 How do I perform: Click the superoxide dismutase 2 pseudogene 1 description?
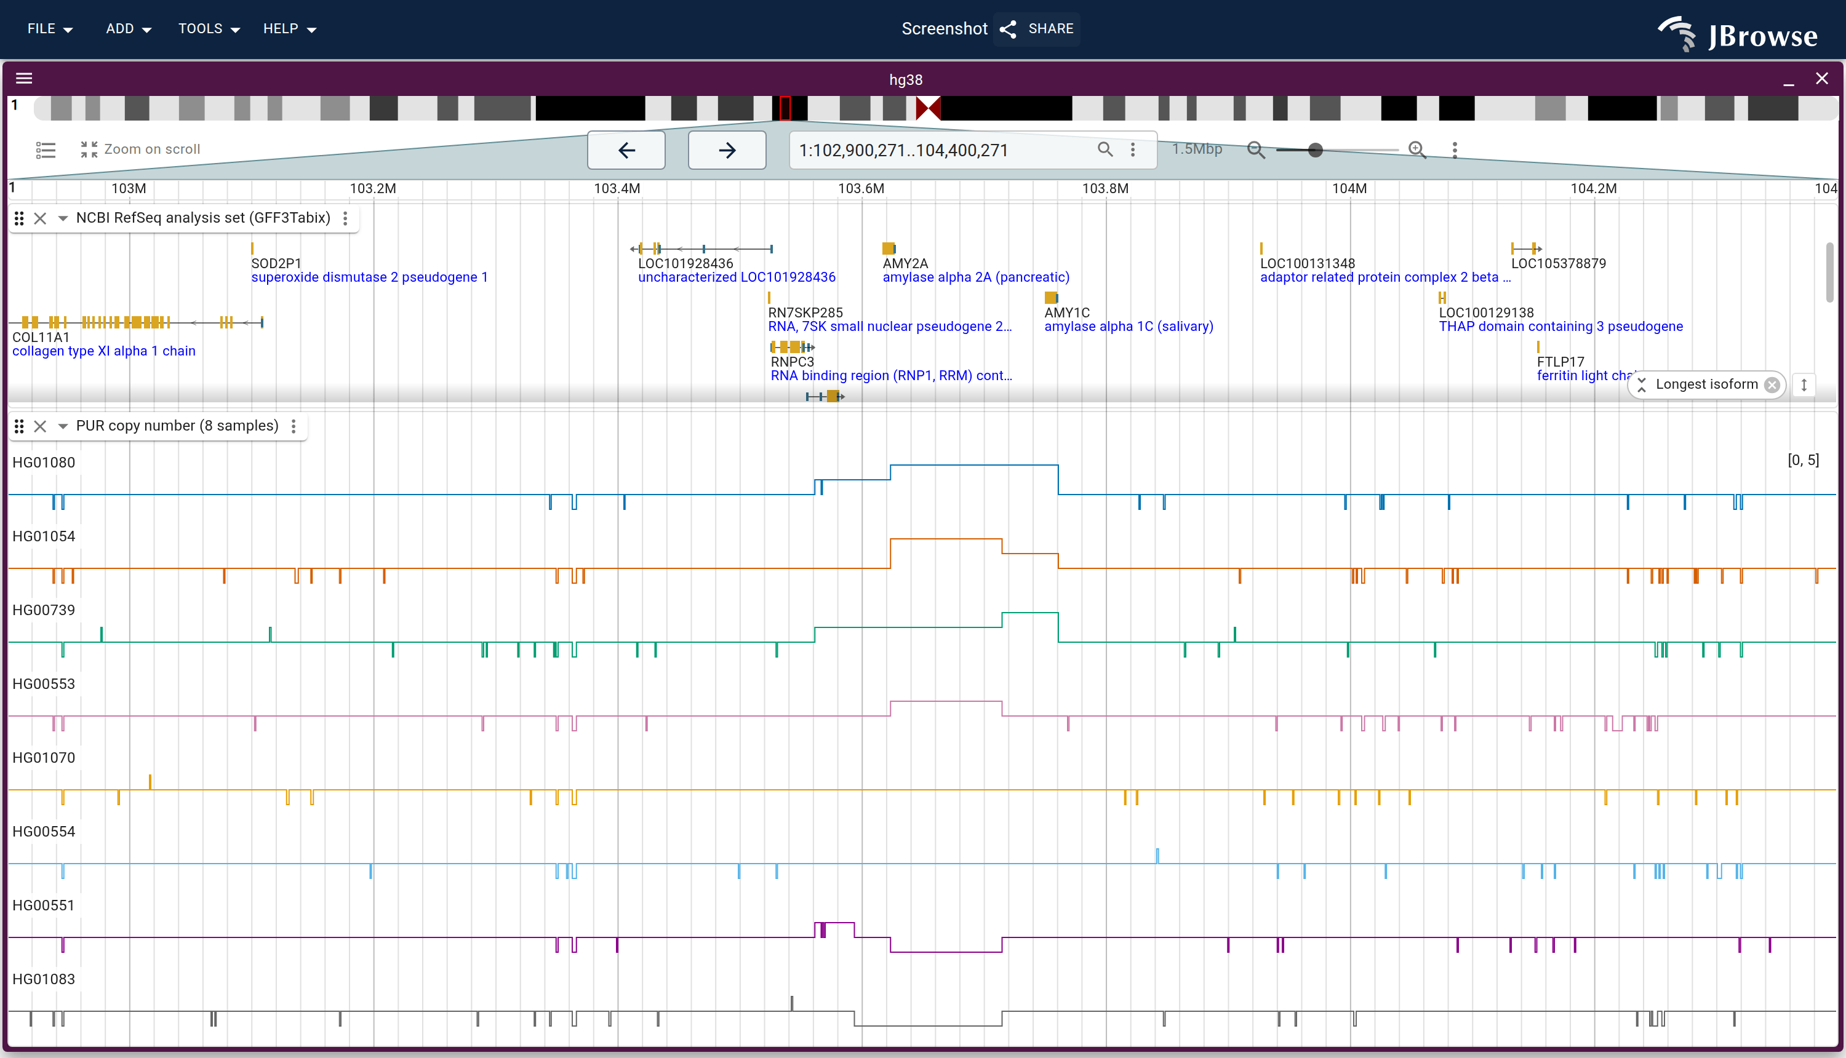pyautogui.click(x=369, y=277)
